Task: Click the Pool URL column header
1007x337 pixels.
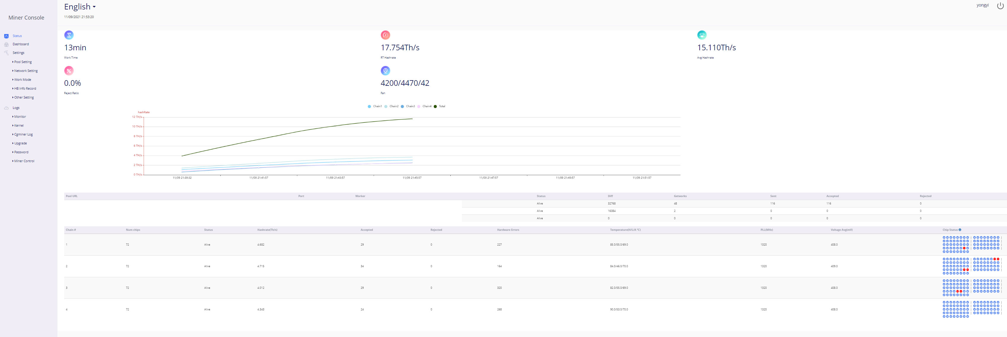Action: click(x=72, y=196)
